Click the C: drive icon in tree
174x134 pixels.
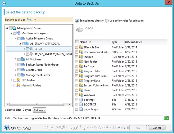[31, 49]
